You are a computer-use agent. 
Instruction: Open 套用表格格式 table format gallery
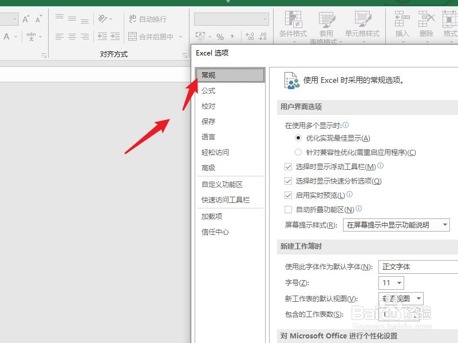coord(326,27)
